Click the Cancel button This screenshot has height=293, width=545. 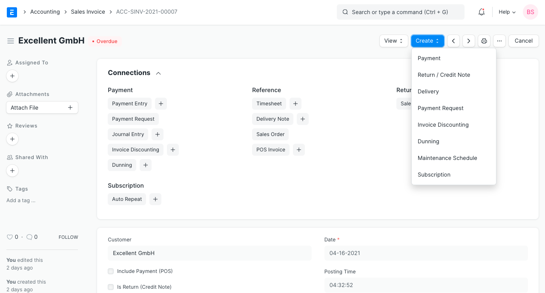(523, 41)
